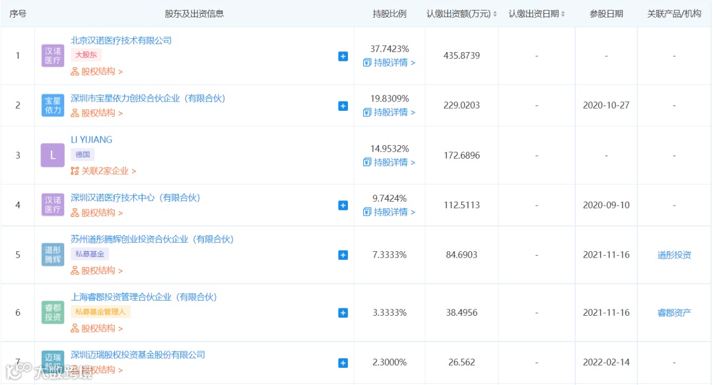
Task: View 股权结构 for 北京汉诺医疗技术有限公司
Action: click(97, 71)
